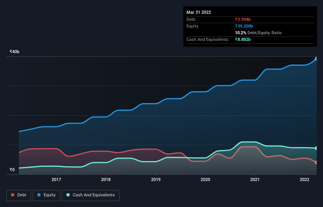Click the 2021 x-axis label
The height and width of the screenshot is (207, 323).
255,179
